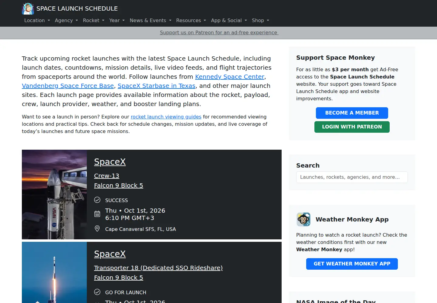This screenshot has height=303, width=437.
Task: Visit the Vandenberg Space Force Base link
Action: (68, 86)
